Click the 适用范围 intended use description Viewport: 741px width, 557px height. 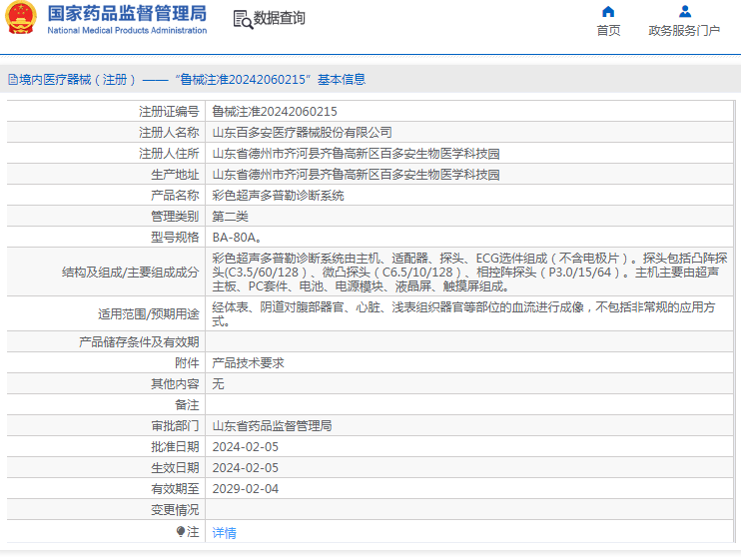coord(463,314)
